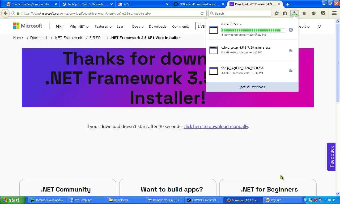The height and width of the screenshot is (204, 340).
Task: Open the Feedback side tab
Action: pos(331,157)
